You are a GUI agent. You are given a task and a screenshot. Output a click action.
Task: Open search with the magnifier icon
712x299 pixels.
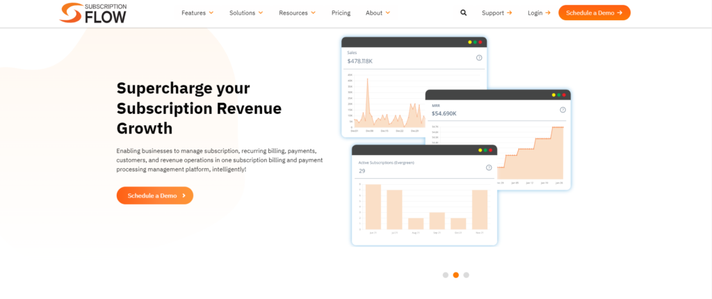(x=464, y=13)
